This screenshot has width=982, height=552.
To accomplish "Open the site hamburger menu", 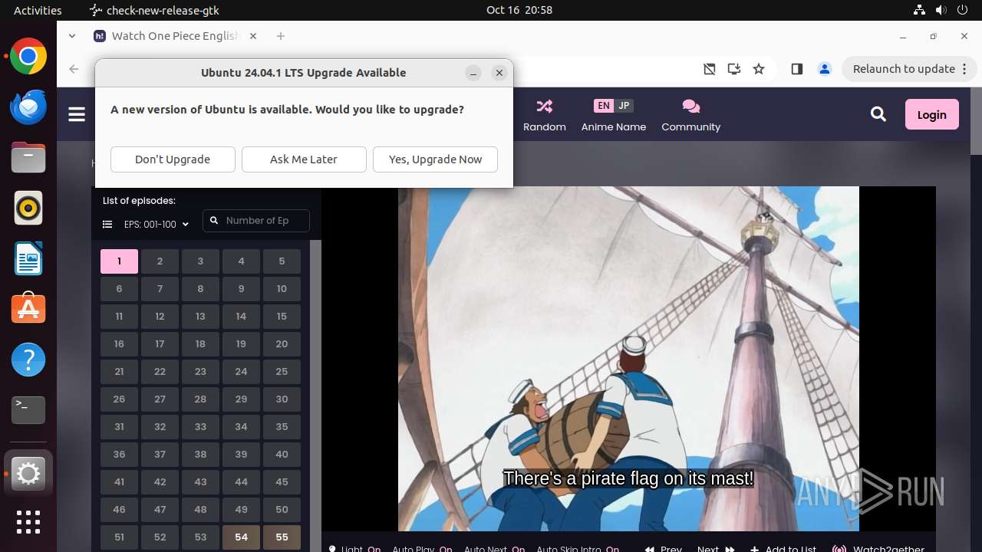I will point(77,115).
